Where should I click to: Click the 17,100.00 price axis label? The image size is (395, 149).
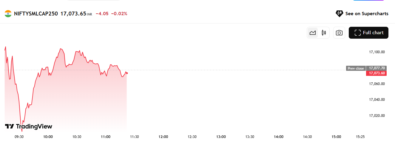coord(377,52)
